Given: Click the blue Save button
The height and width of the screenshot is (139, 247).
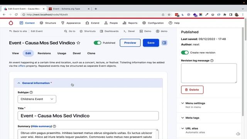Looking at the screenshot, I should coord(151,43).
